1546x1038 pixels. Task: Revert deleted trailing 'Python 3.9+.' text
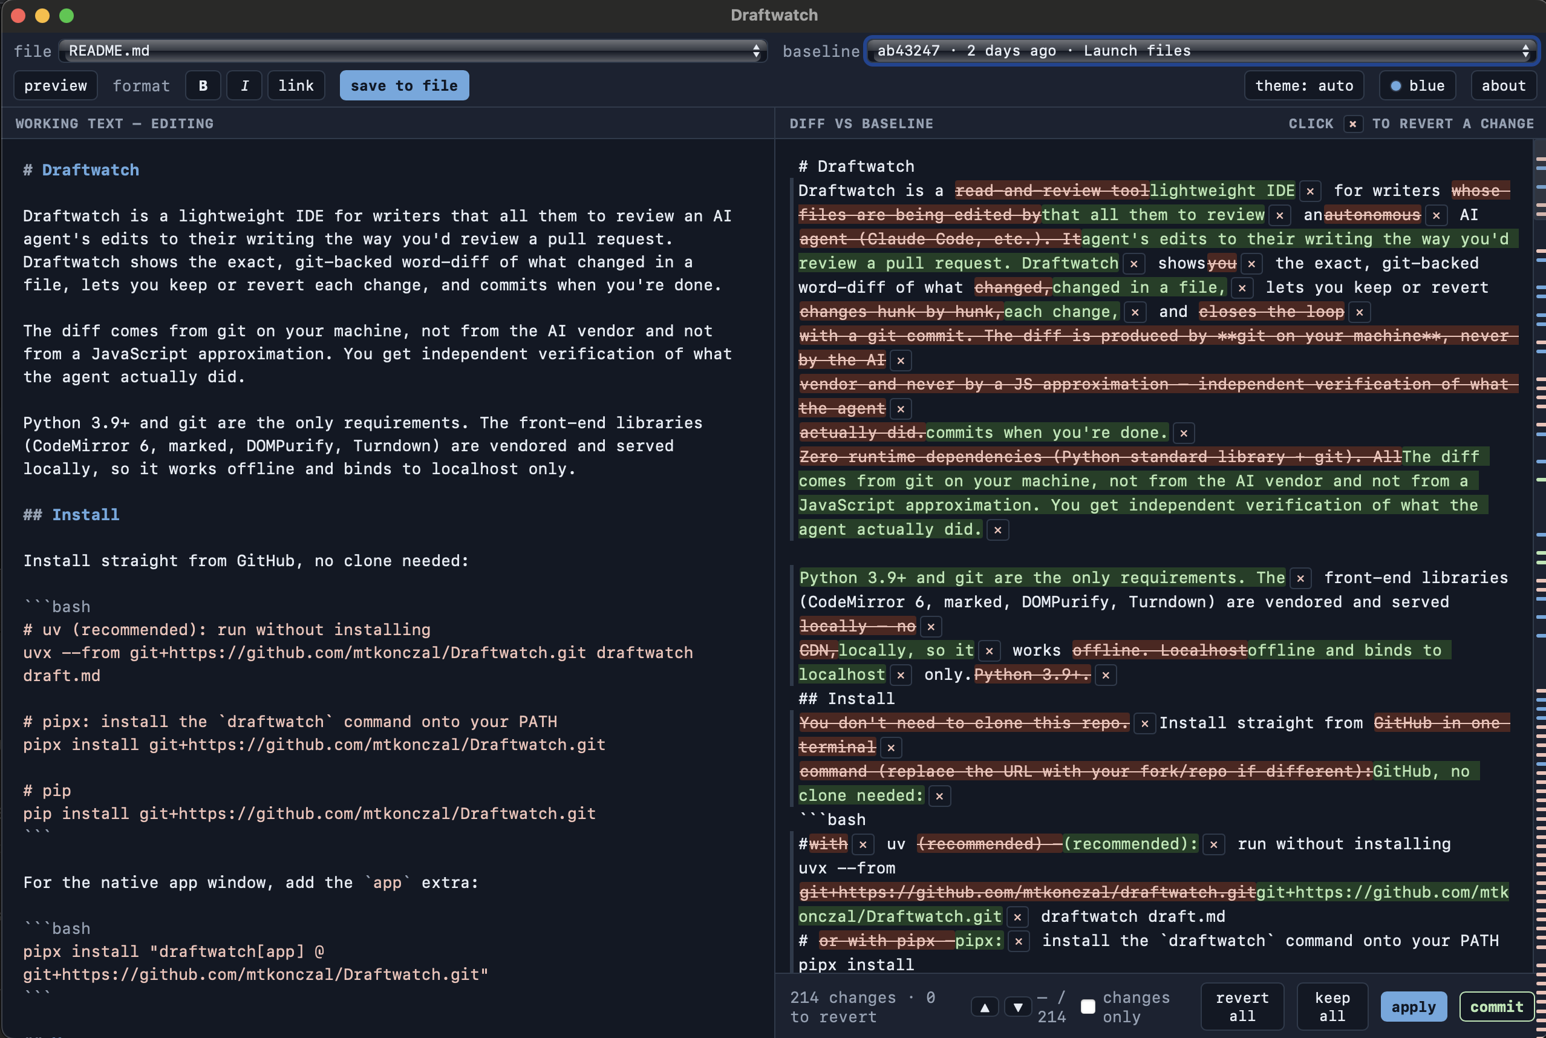(1105, 675)
